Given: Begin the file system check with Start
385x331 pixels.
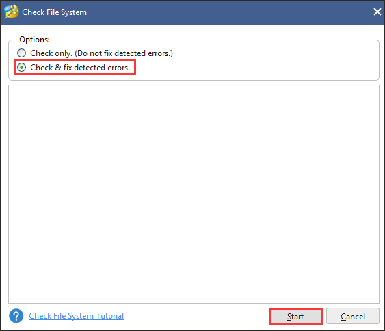Looking at the screenshot, I should coord(295,316).
